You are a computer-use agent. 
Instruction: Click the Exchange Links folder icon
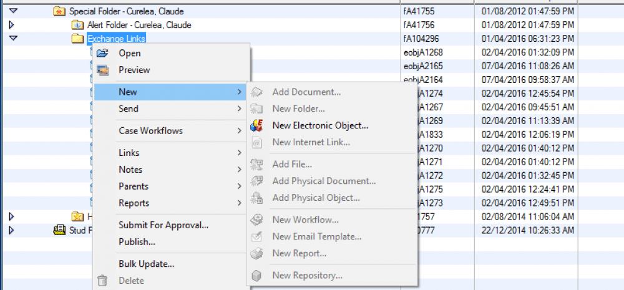click(77, 39)
